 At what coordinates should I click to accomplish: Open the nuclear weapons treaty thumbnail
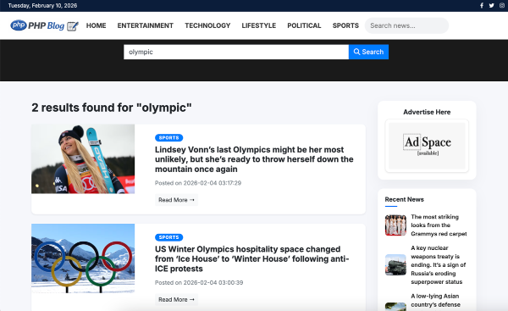coord(395,264)
